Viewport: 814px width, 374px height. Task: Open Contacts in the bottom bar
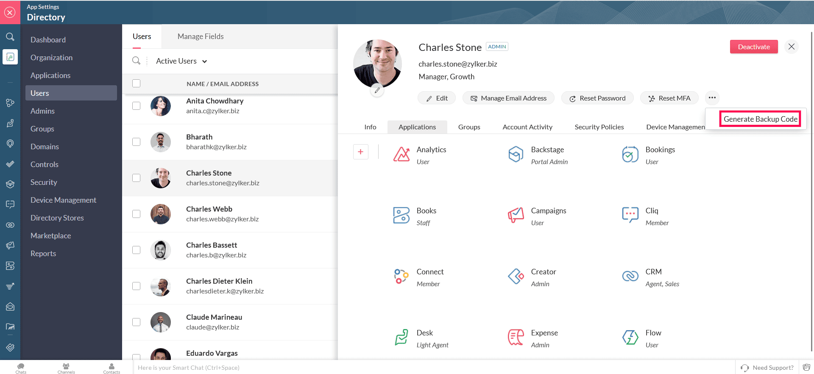tap(112, 368)
